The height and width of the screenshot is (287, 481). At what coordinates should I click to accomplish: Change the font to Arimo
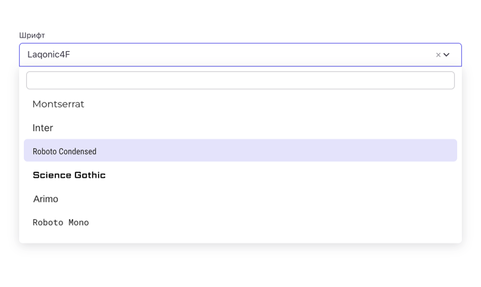tap(46, 199)
